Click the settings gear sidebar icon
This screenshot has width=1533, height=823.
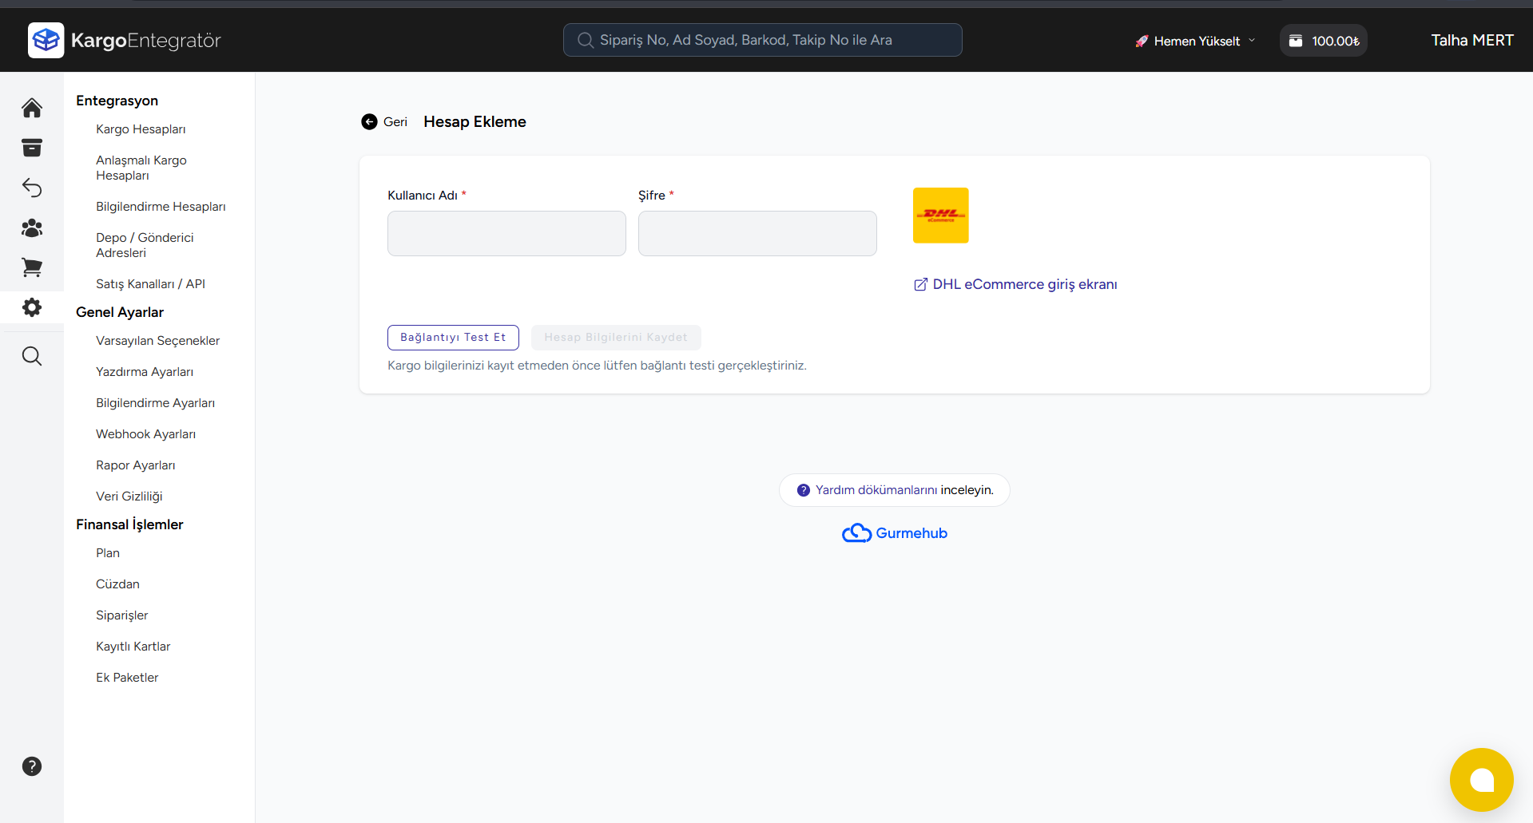[x=32, y=307]
